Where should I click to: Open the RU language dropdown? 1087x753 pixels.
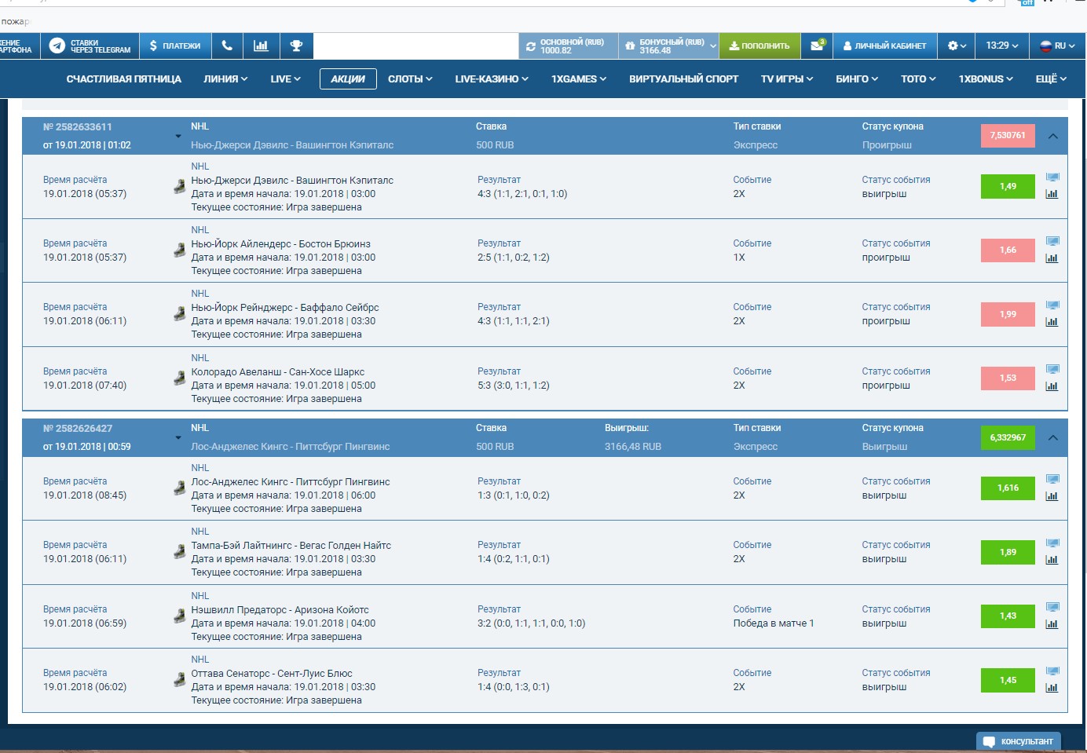pyautogui.click(x=1057, y=46)
